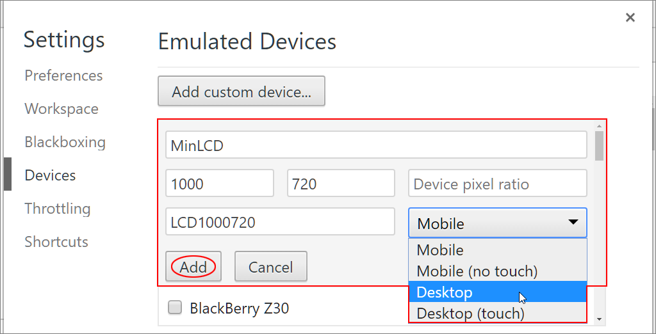Open the Preferences settings tab
Image resolution: width=656 pixels, height=334 pixels.
tap(63, 76)
